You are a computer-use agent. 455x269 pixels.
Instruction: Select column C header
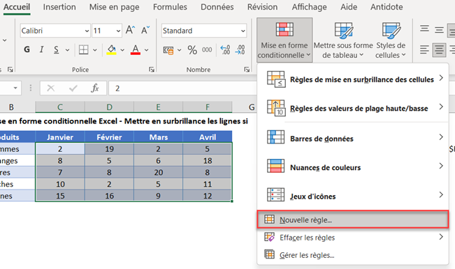[60, 107]
